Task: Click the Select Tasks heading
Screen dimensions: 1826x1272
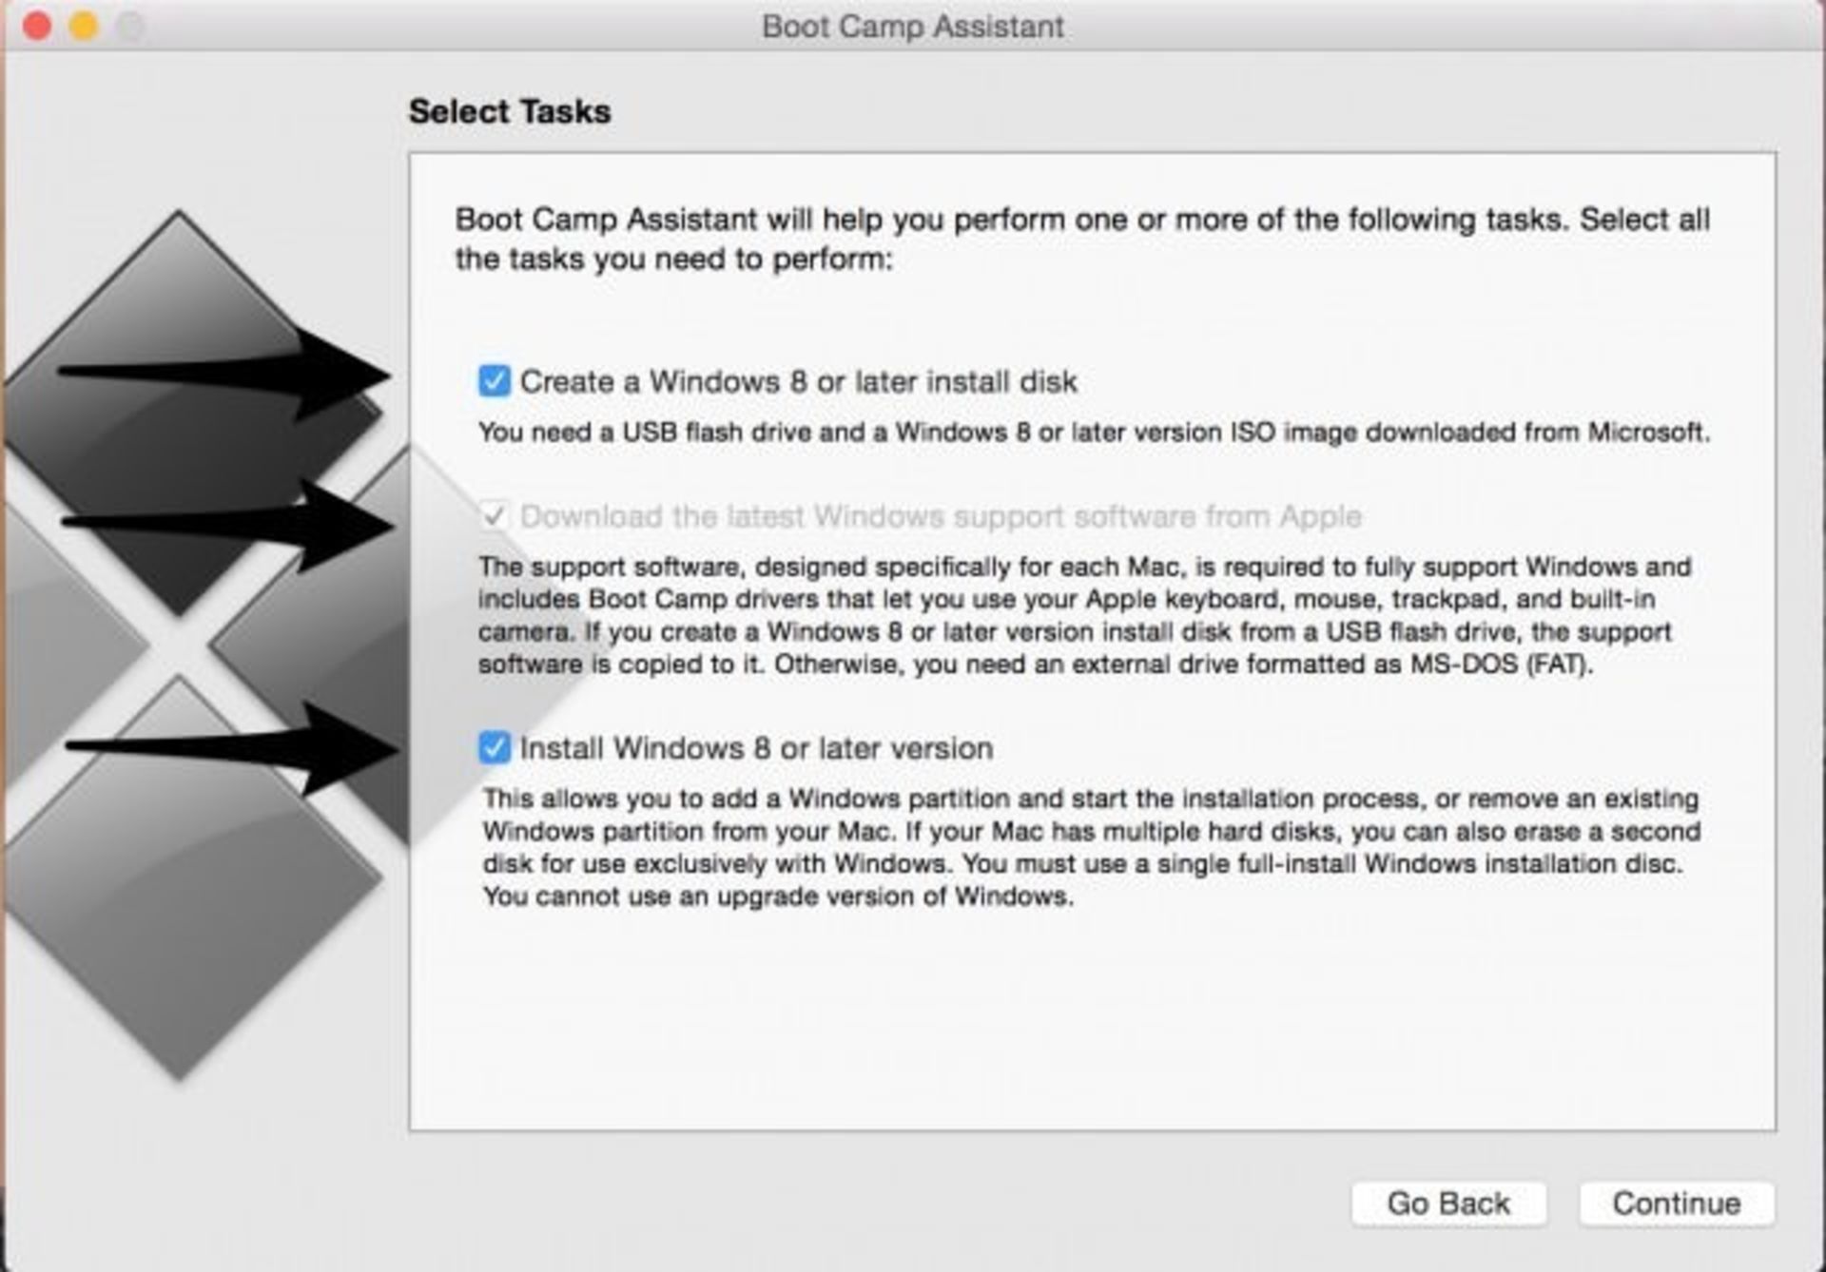Action: 510,111
